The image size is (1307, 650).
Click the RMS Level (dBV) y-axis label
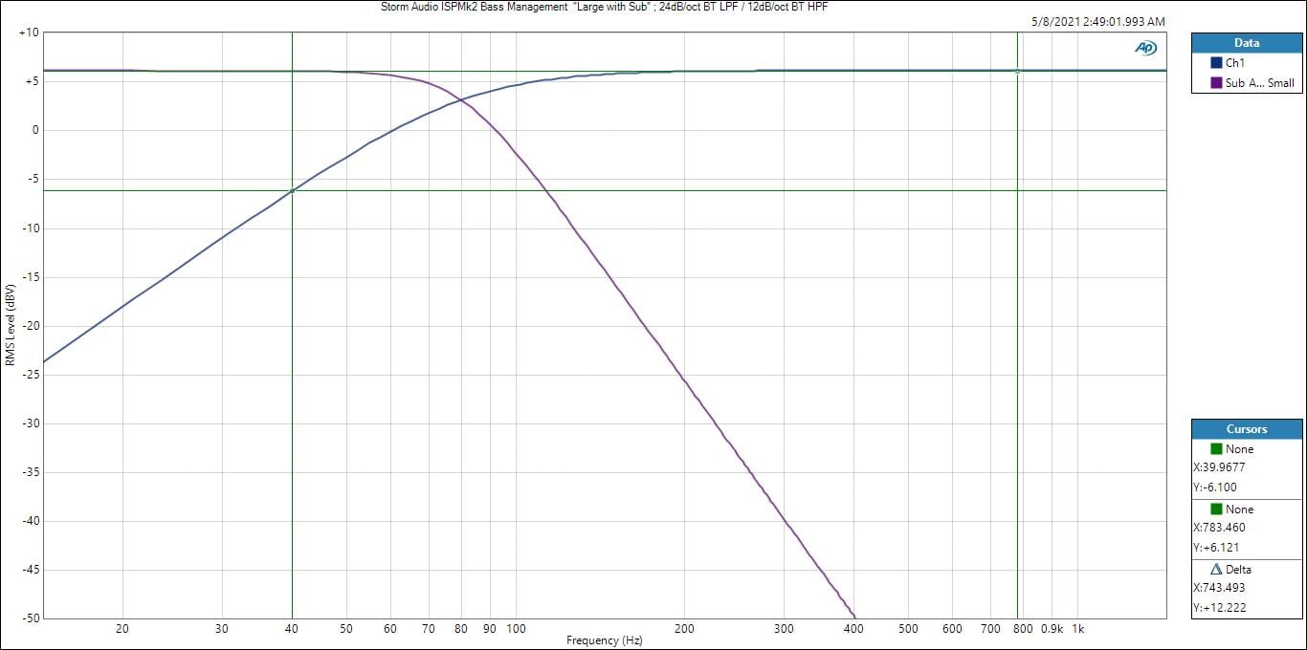pos(10,325)
